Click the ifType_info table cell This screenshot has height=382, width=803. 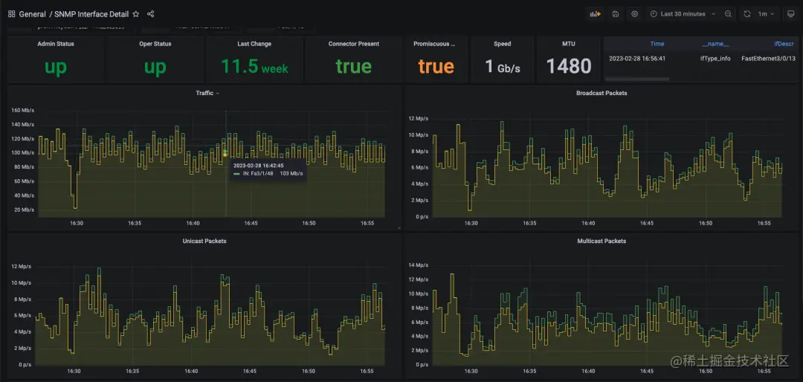[715, 59]
